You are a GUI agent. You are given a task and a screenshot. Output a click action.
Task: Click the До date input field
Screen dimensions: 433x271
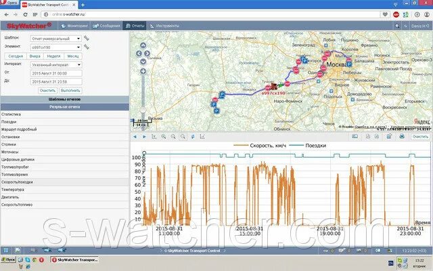[56, 81]
